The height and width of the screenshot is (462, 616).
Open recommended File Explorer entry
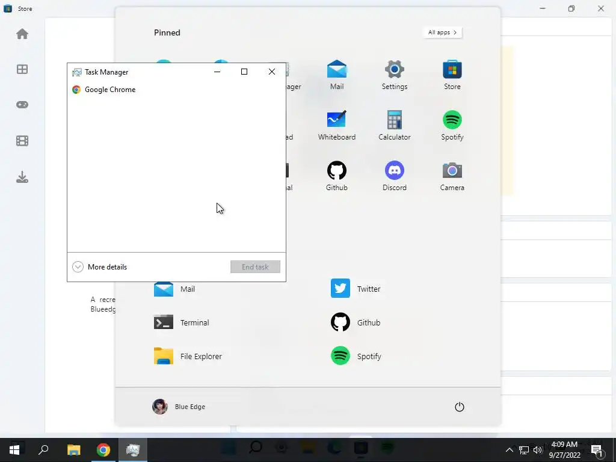(x=188, y=356)
